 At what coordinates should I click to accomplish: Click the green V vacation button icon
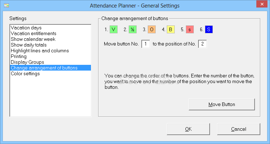tap(114, 29)
